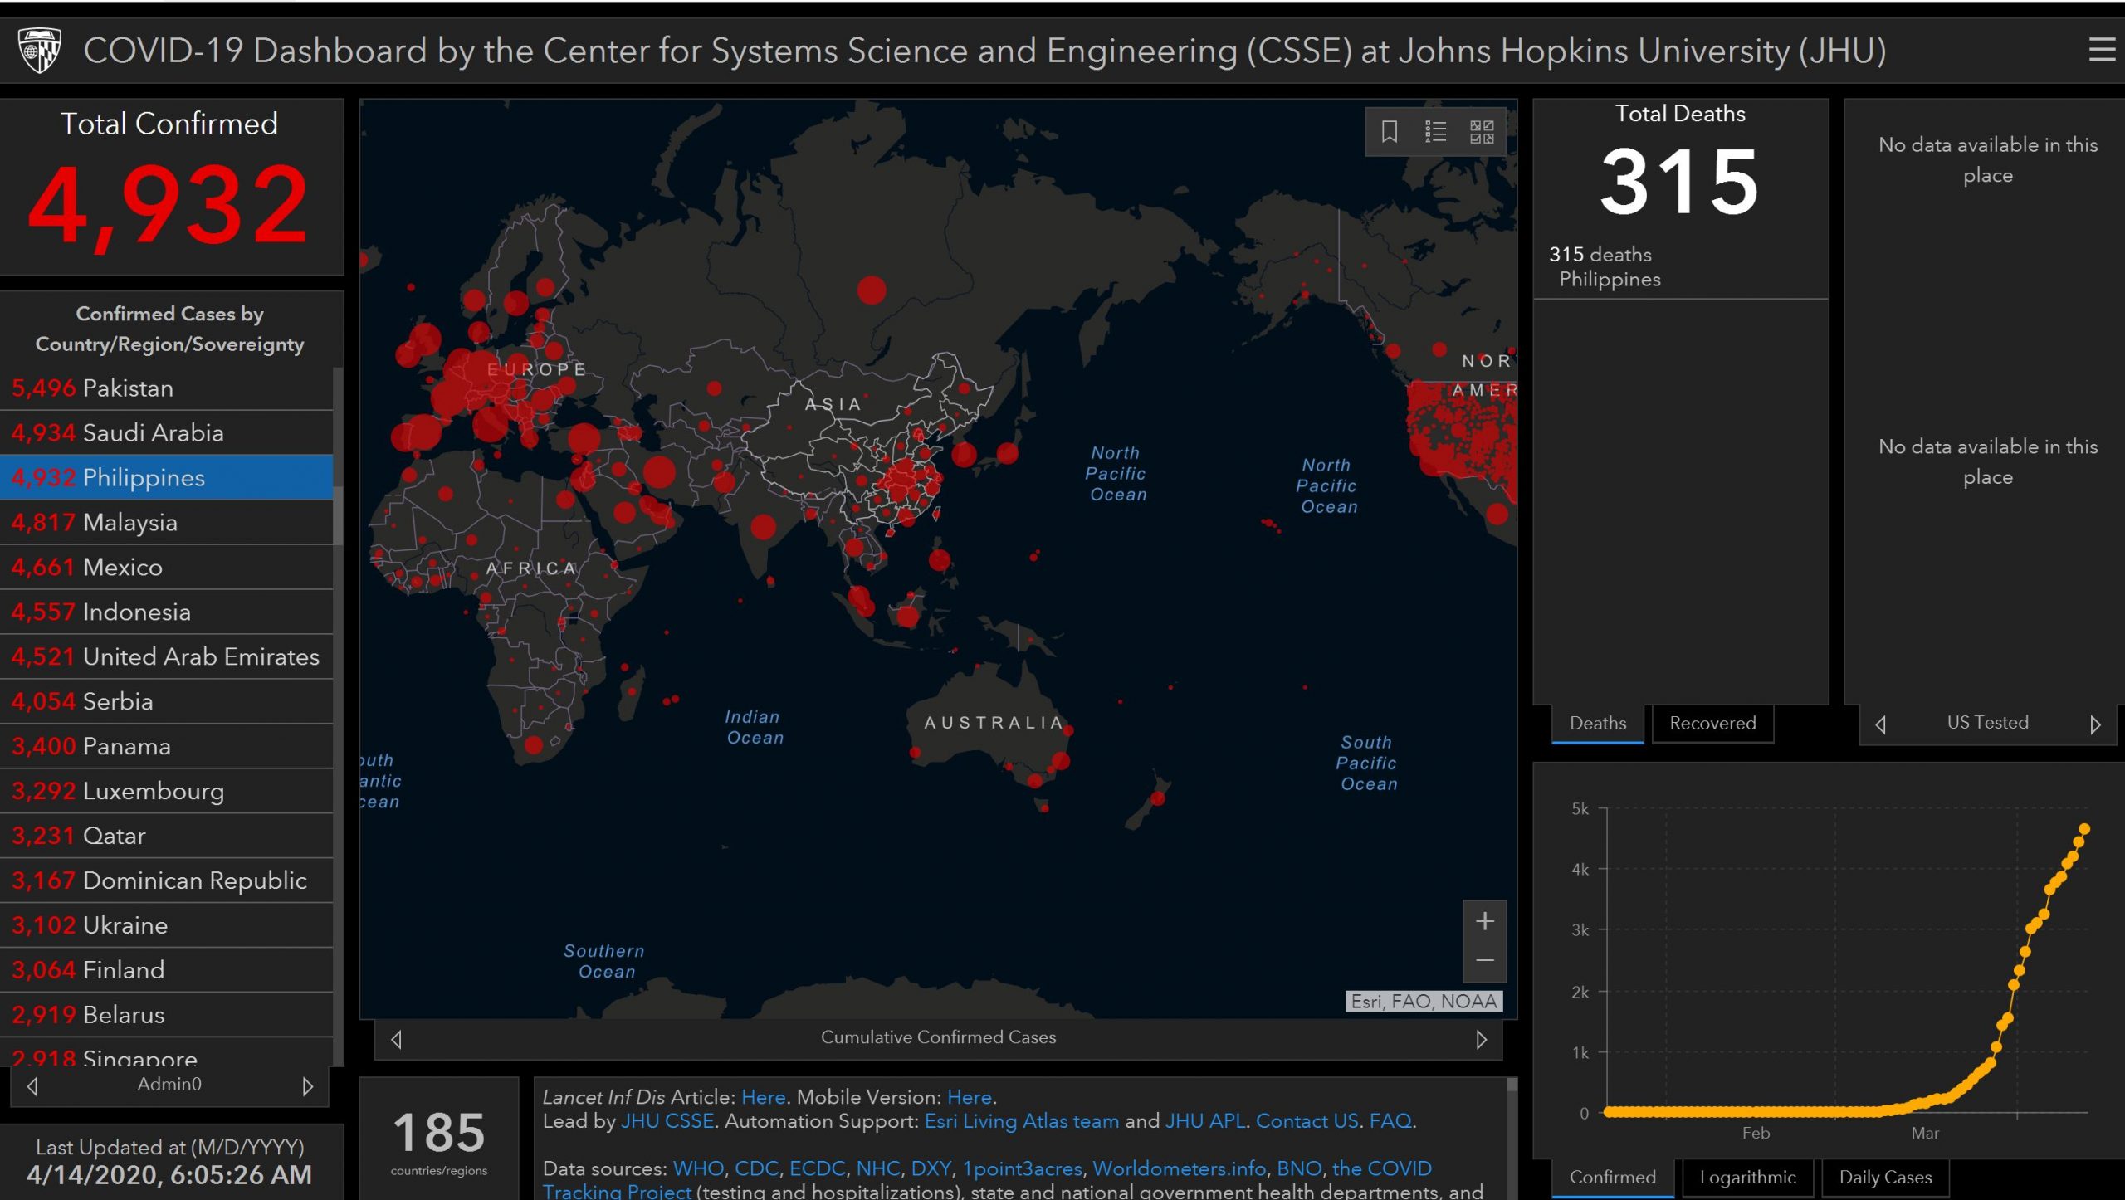2125x1200 pixels.
Task: Click the Johns Hopkins shield logo
Action: pos(40,51)
